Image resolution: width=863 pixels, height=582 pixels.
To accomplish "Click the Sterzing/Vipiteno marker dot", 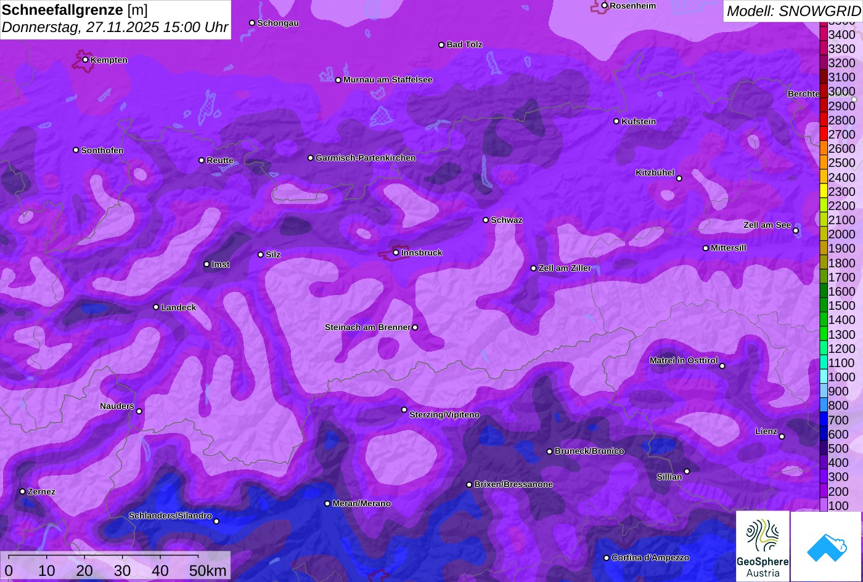I will tap(404, 410).
